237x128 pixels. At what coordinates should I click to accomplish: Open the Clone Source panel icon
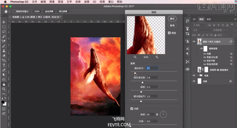187,41
